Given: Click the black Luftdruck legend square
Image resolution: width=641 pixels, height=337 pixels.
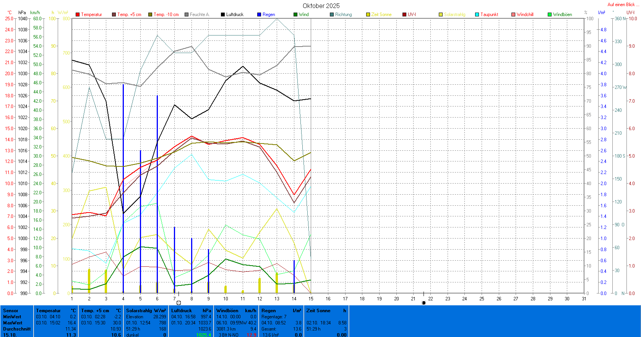Looking at the screenshot, I should tap(223, 15).
